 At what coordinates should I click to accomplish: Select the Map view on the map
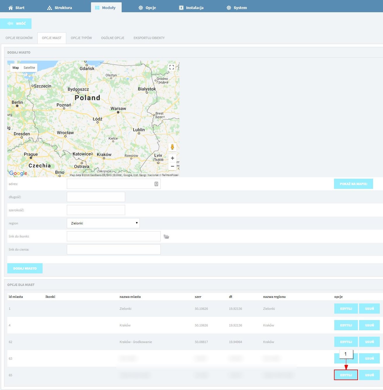pyautogui.click(x=16, y=68)
